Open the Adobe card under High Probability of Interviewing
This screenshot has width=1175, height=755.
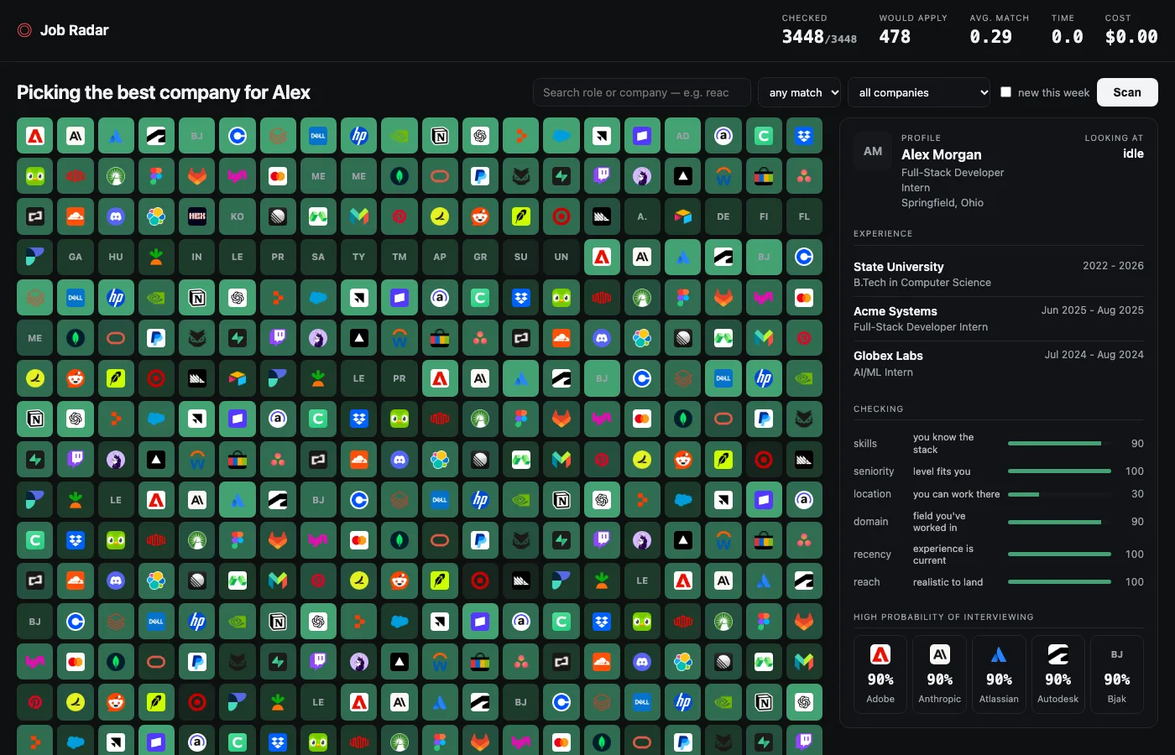point(880,674)
